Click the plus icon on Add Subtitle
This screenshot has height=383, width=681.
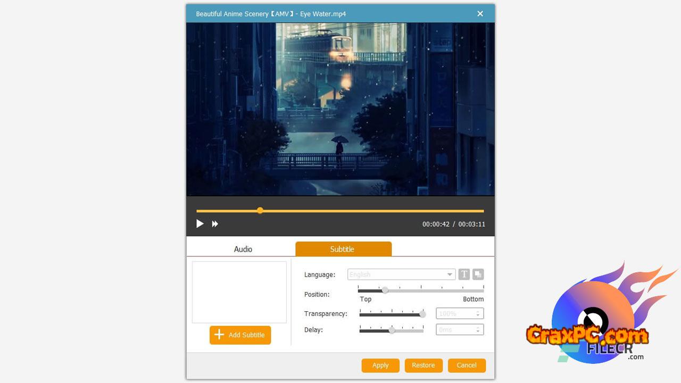point(219,335)
